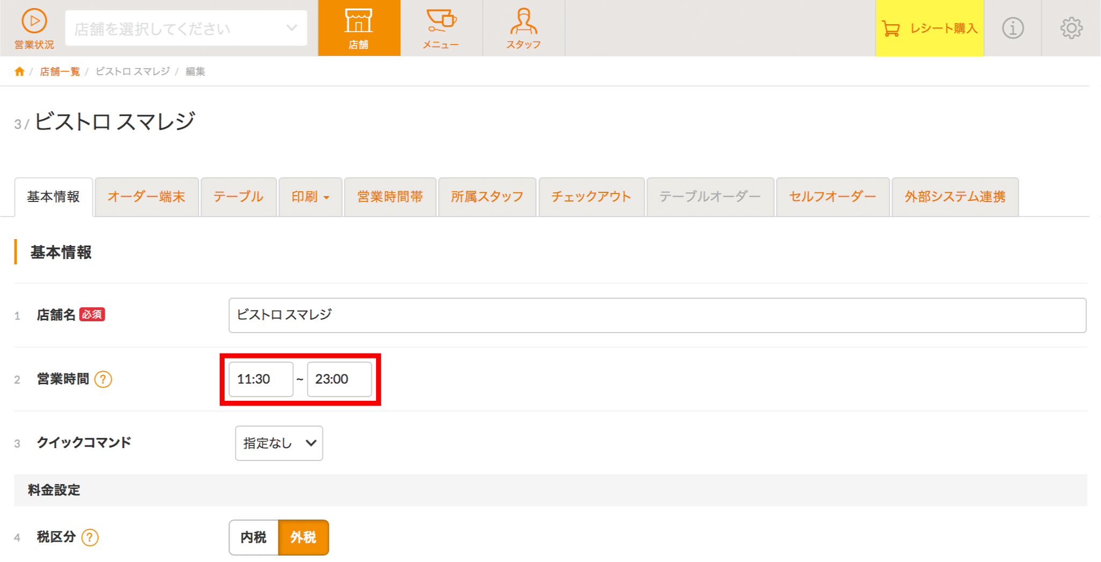
Task: Click the 店舗名 text field
Action: pyautogui.click(x=657, y=315)
